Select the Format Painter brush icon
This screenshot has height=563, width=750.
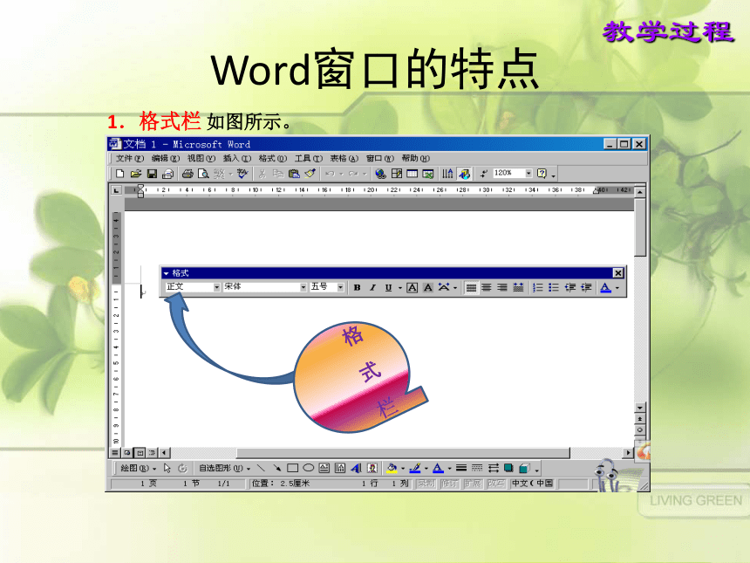point(310,174)
